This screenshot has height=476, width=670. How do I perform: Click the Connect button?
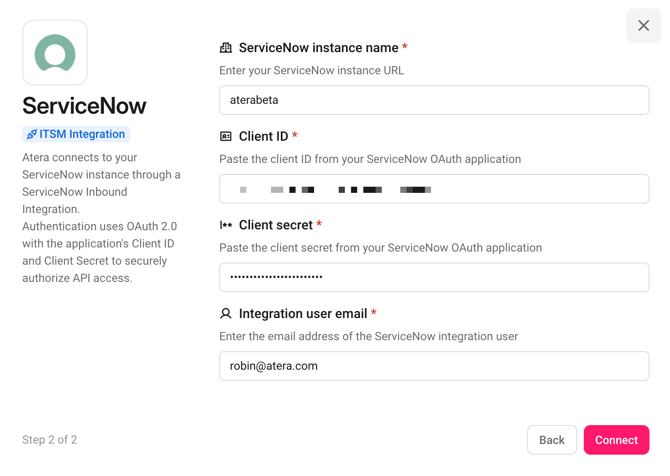pos(617,440)
